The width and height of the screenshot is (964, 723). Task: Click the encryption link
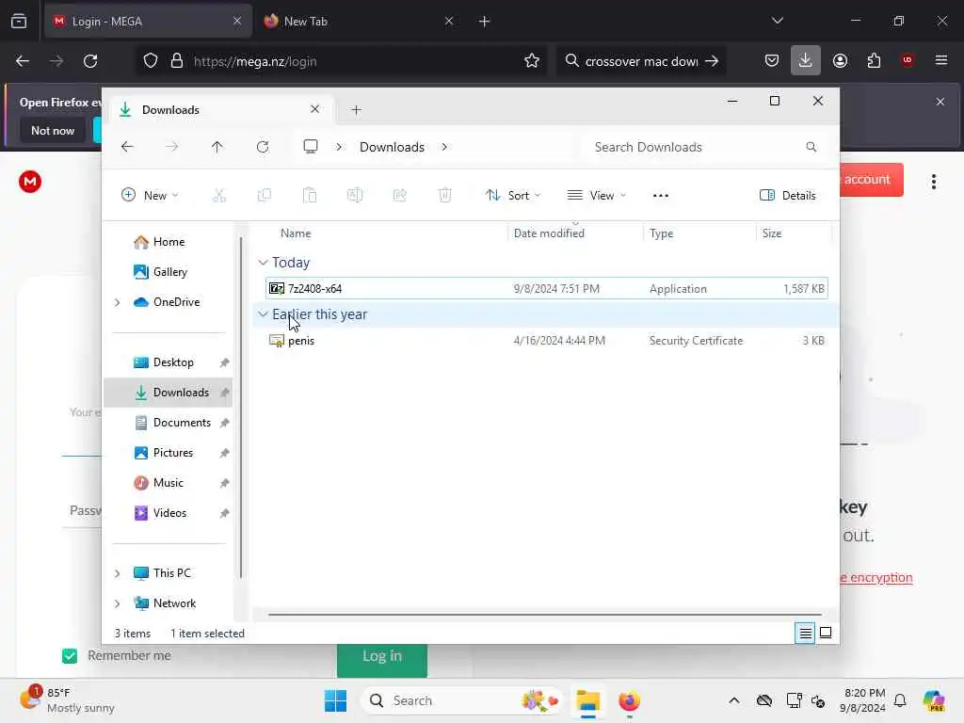[876, 578]
